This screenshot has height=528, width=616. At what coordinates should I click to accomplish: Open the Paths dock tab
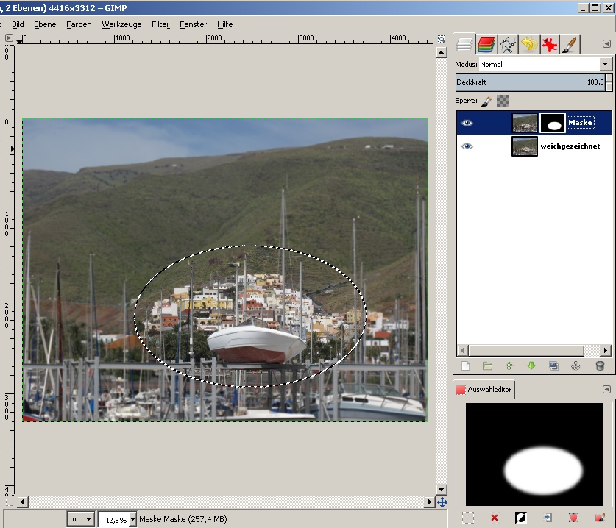pos(507,45)
